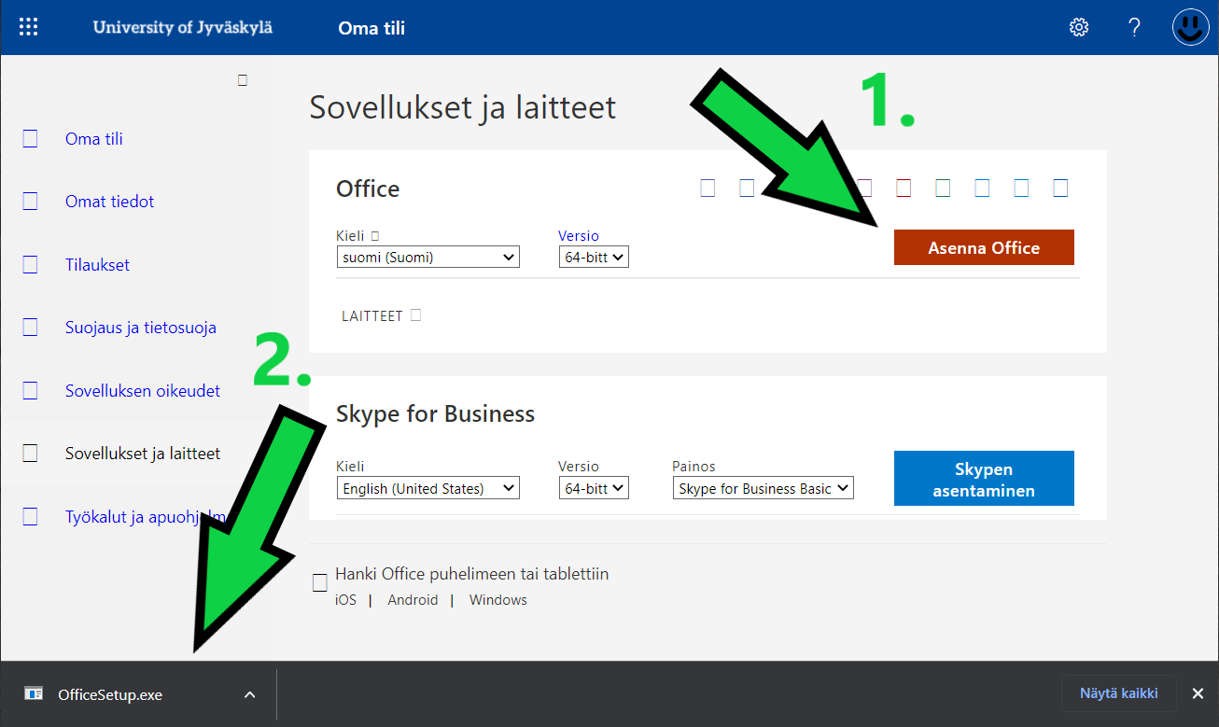Click the LAITTEET expand icon
The image size is (1219, 727).
coord(415,315)
